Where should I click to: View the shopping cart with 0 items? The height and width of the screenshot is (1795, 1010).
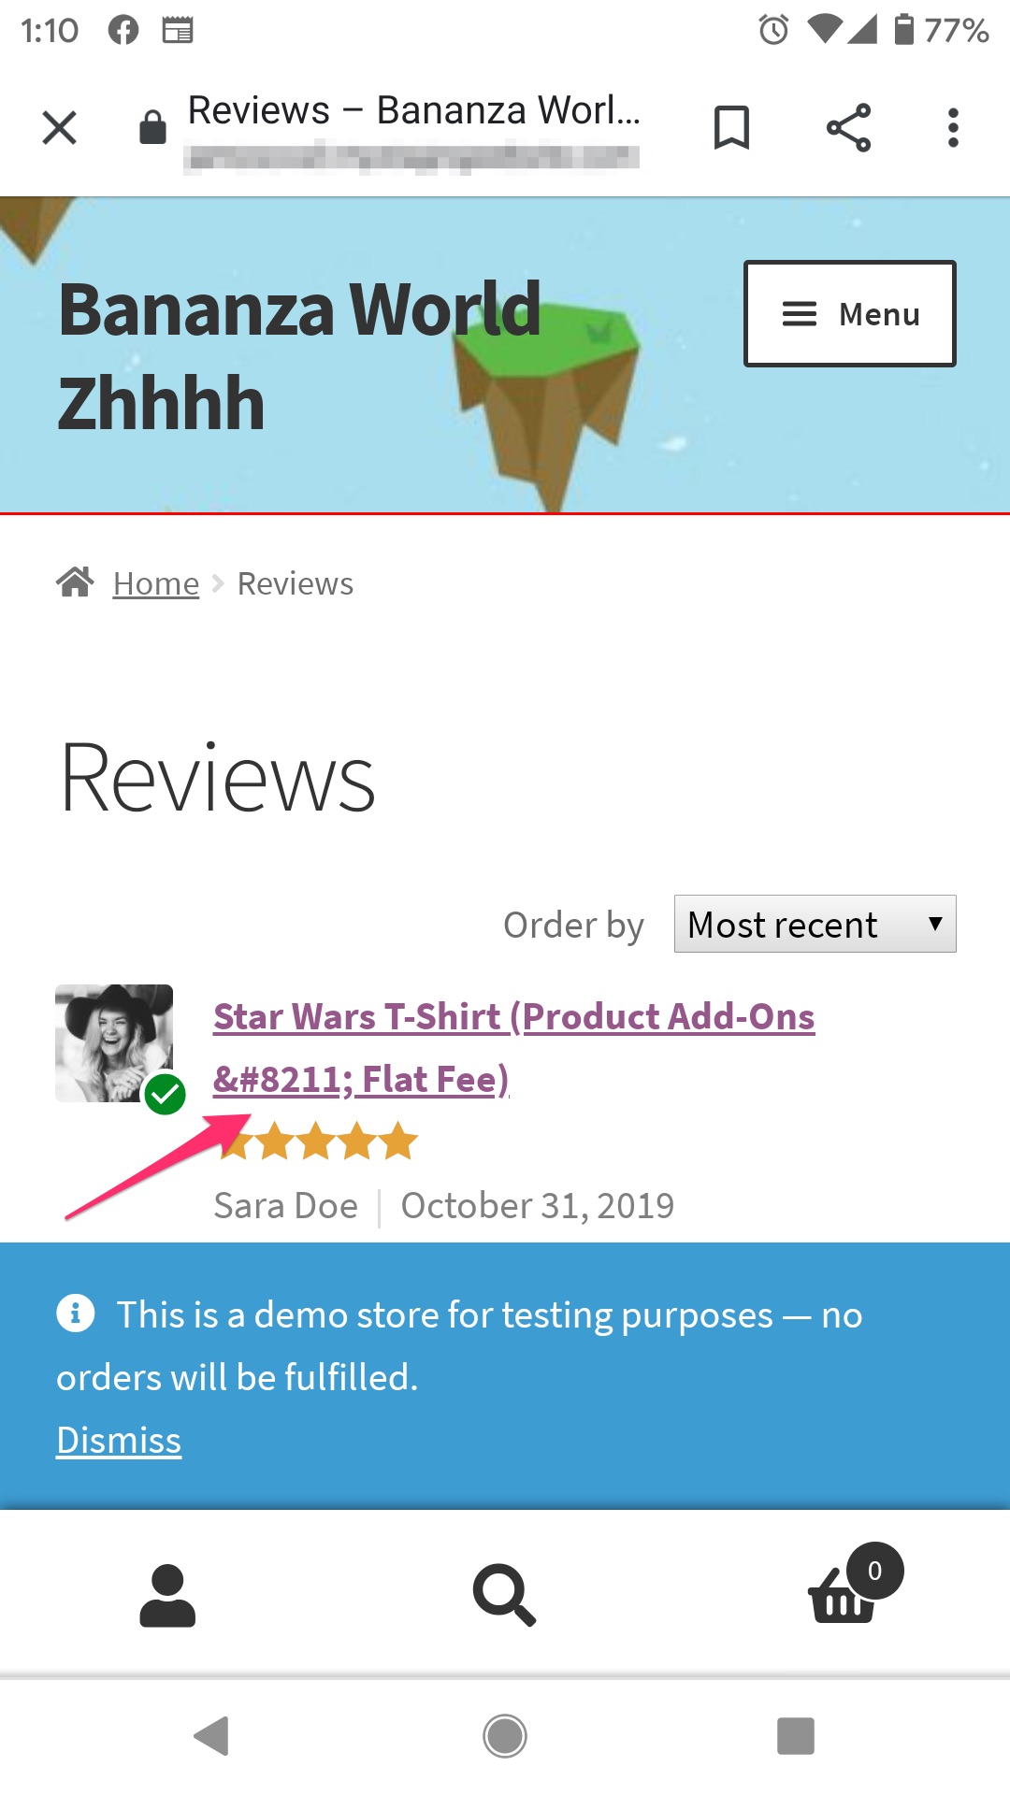point(841,1601)
